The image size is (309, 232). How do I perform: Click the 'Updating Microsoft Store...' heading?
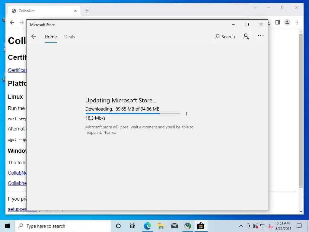coord(121,100)
